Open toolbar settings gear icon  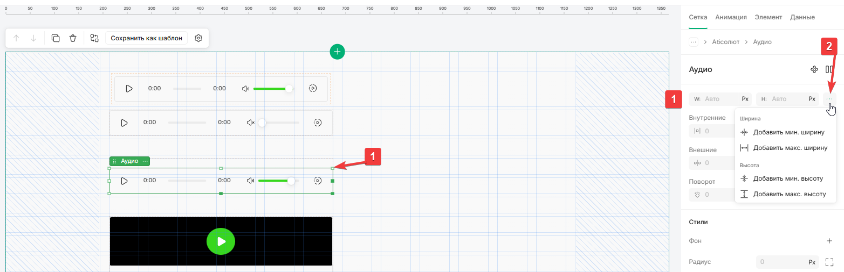click(x=198, y=38)
